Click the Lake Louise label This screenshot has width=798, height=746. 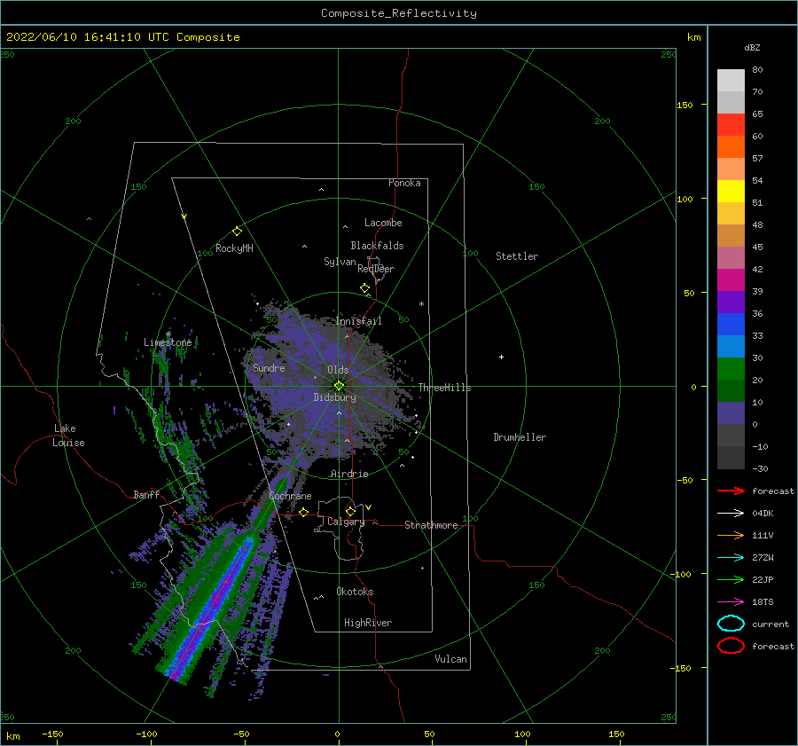pos(68,436)
